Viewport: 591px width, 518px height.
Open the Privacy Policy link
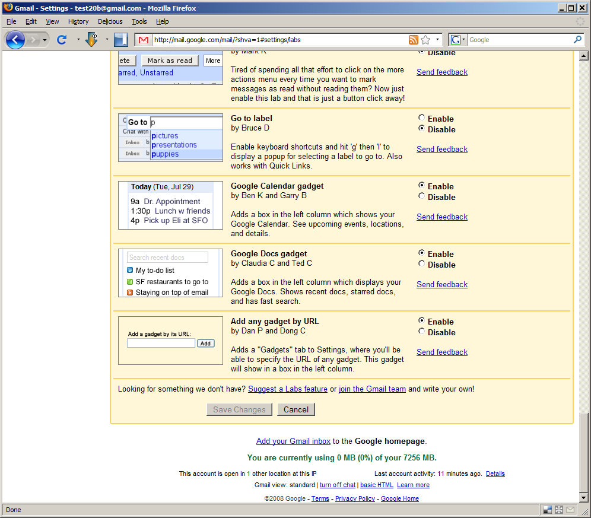pos(355,498)
